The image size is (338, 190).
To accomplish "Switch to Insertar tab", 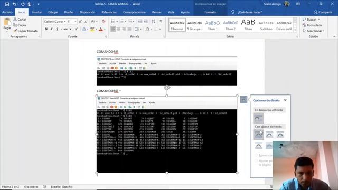I will 36,12.
